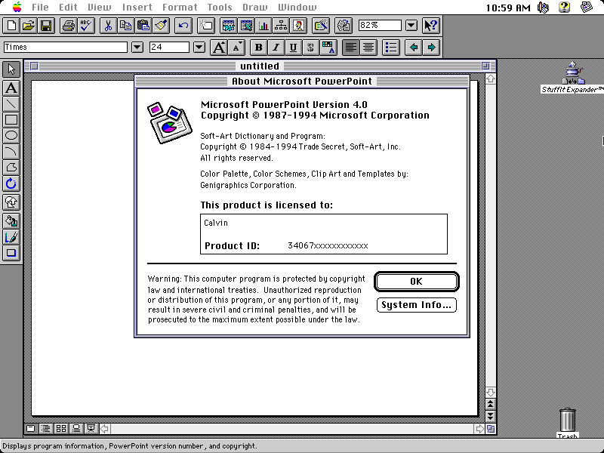Demote text with right arrow button

coord(431,48)
